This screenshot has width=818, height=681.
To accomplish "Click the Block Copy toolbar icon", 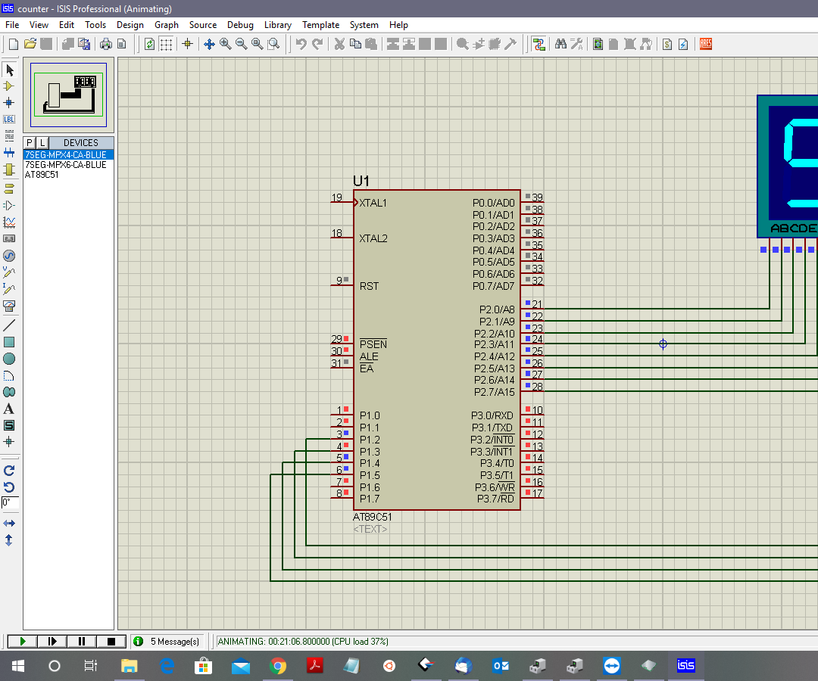I will [393, 45].
